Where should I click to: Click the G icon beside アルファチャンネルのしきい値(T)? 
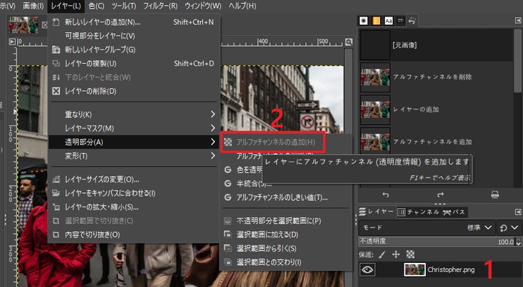(228, 198)
